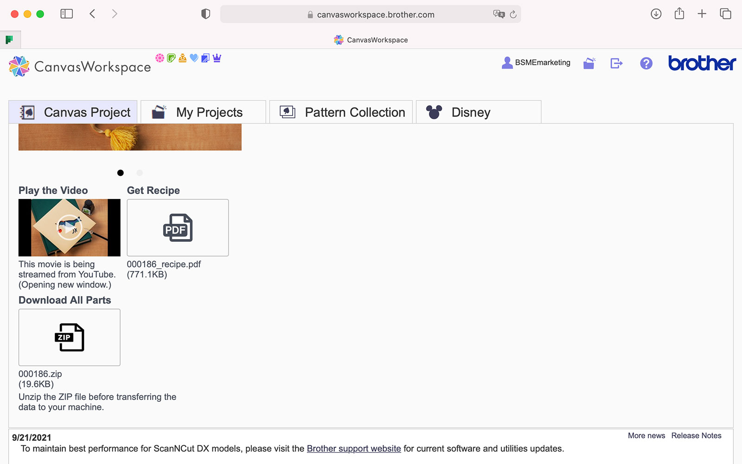Screen dimensions: 742x464
Task: Select the blue embossing sheets icon
Action: [x=205, y=58]
